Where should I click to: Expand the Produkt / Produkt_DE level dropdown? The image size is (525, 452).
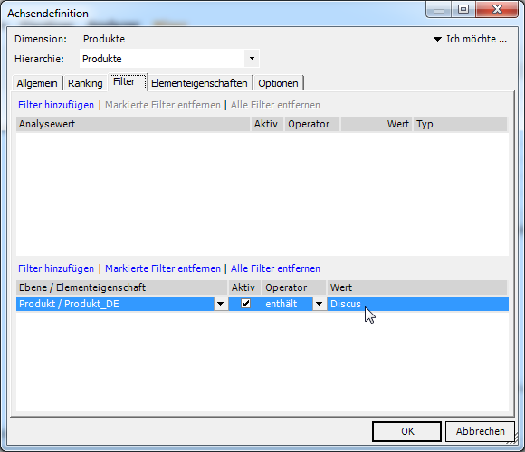pos(221,304)
